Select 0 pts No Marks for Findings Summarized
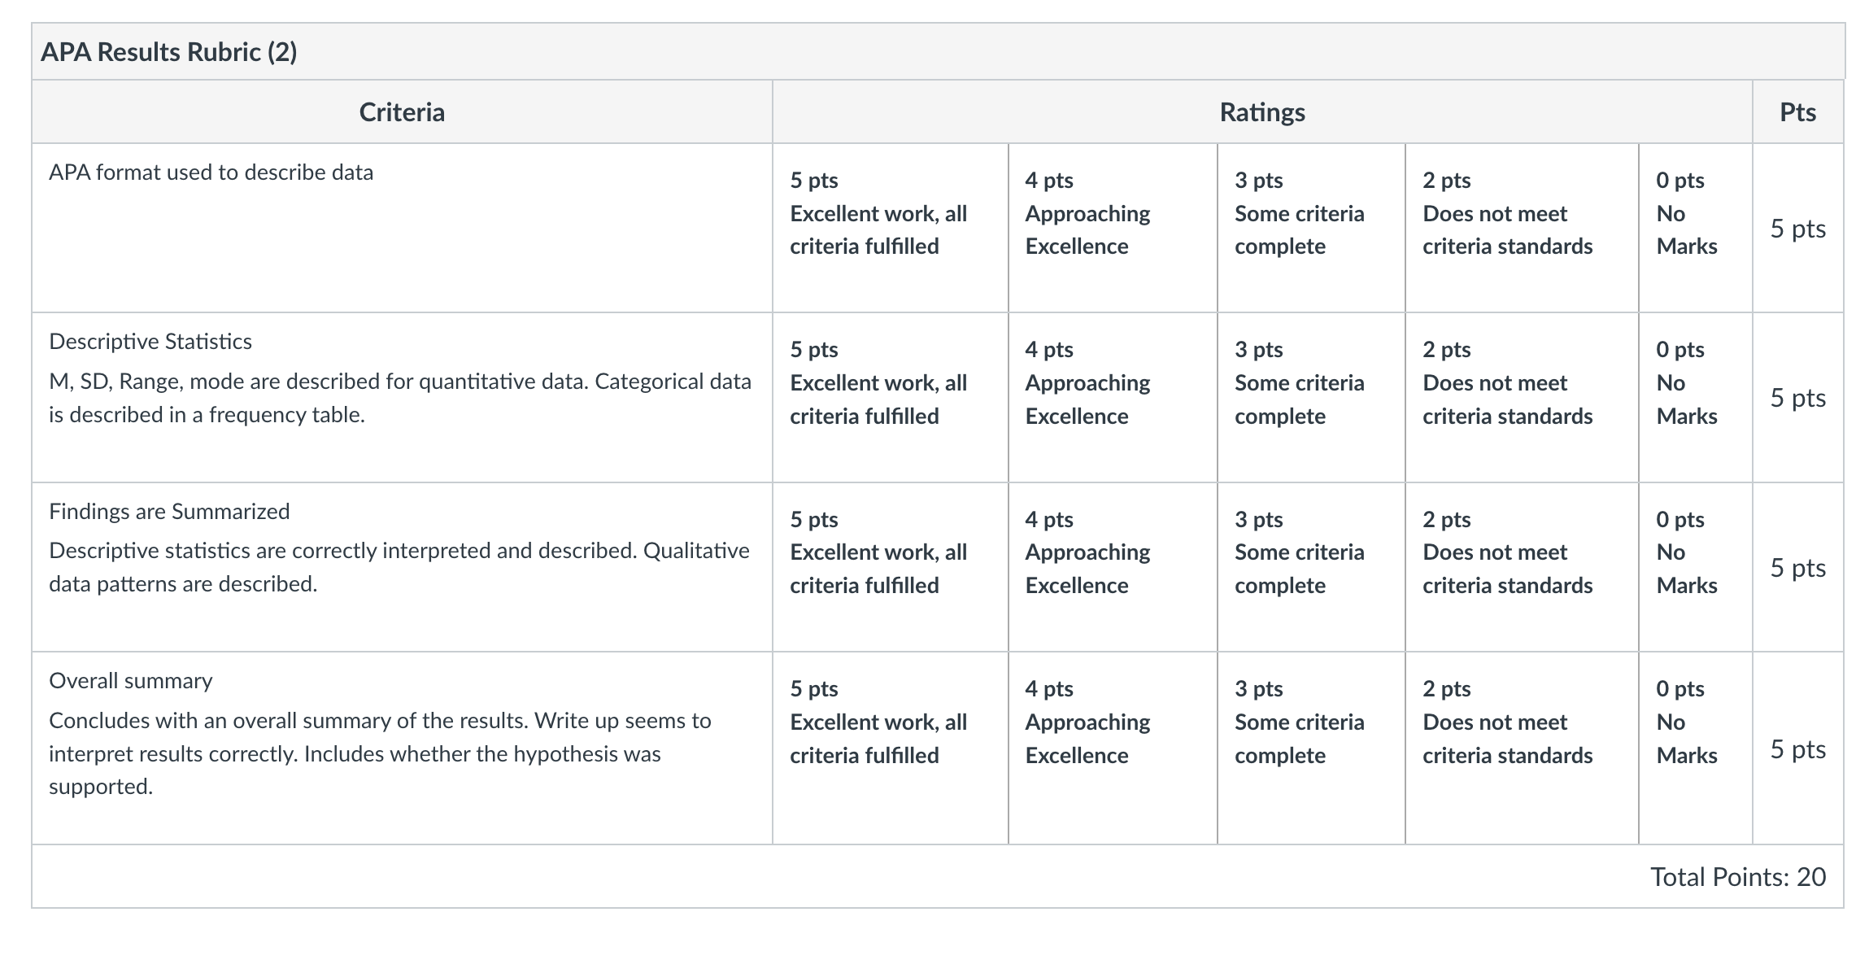Image resolution: width=1869 pixels, height=960 pixels. click(1695, 567)
